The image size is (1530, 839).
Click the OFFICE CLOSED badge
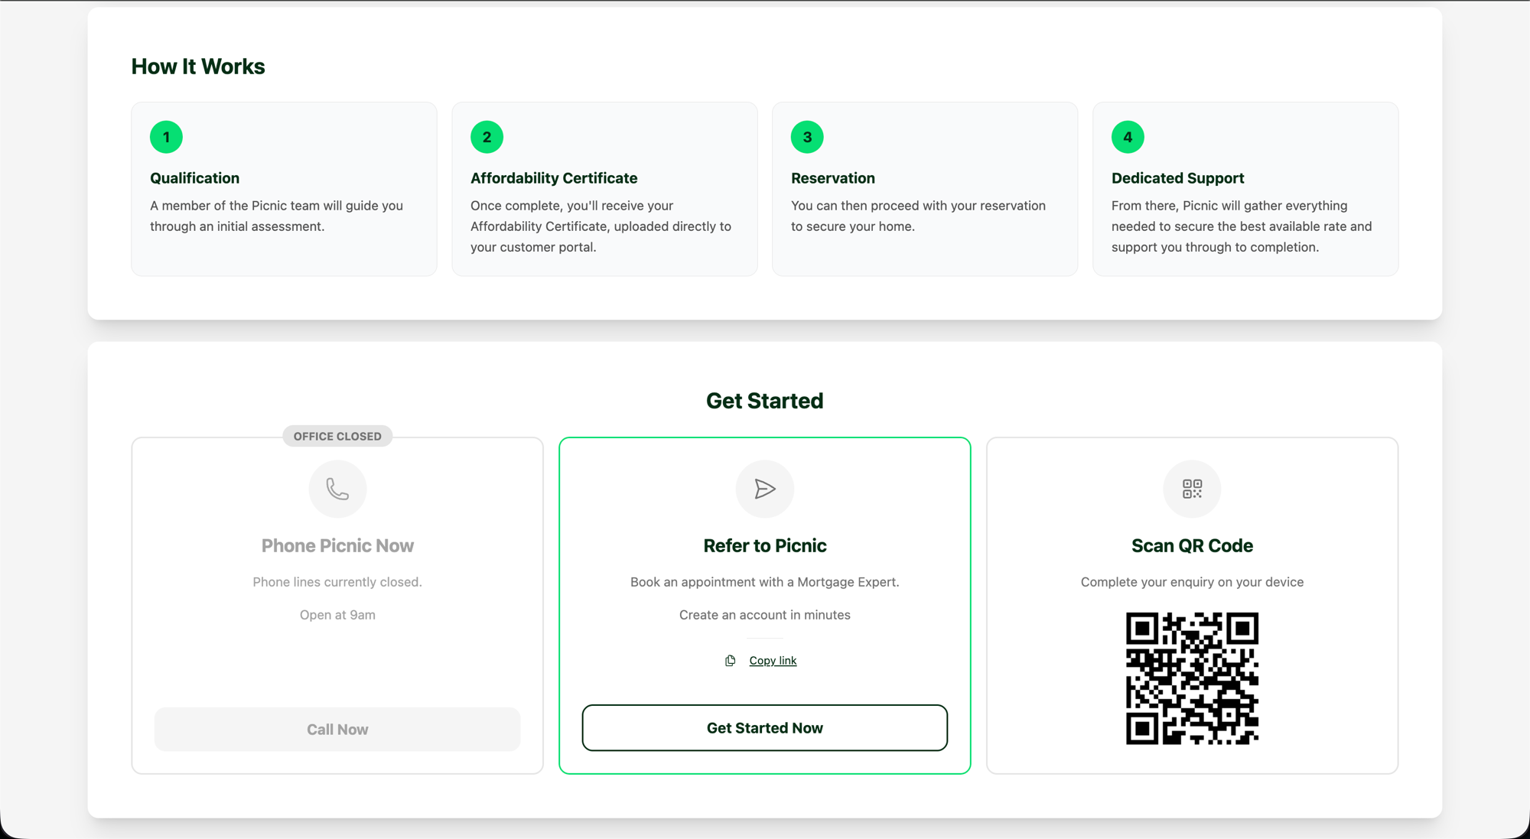[337, 437]
